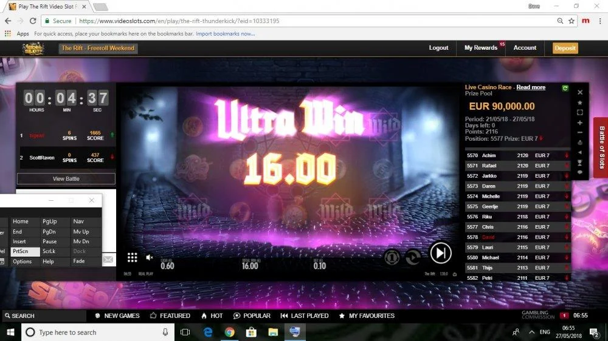
Task: Open chat bubble icon in side toolbar
Action: [x=580, y=172]
